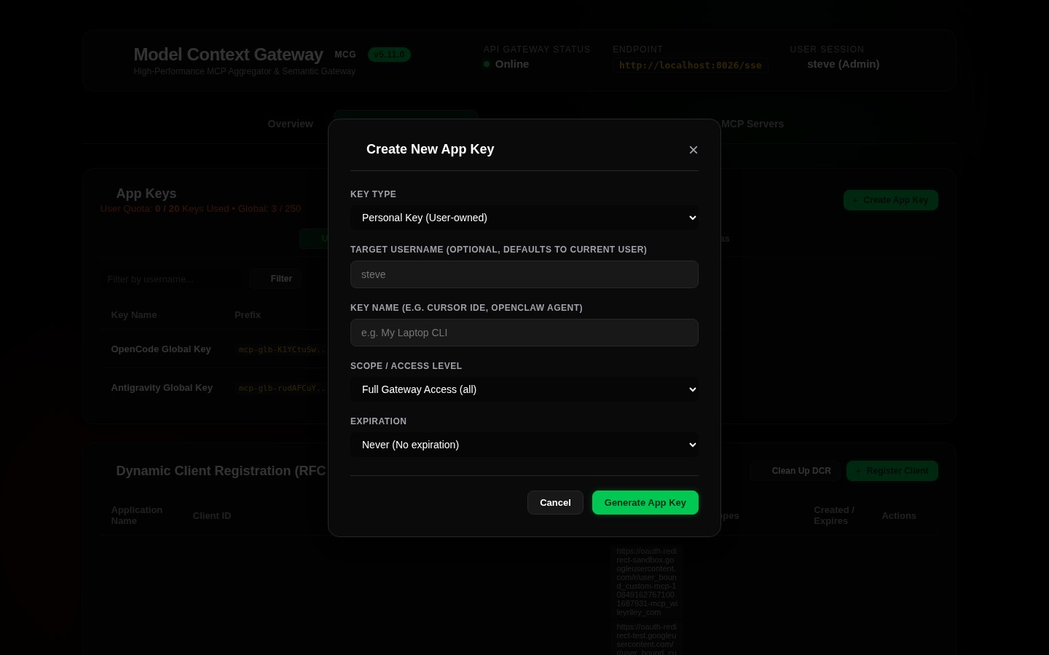The image size is (1049, 655).
Task: Click the mcp-glb-K1YCtuSw prefix value
Action: [283, 350]
